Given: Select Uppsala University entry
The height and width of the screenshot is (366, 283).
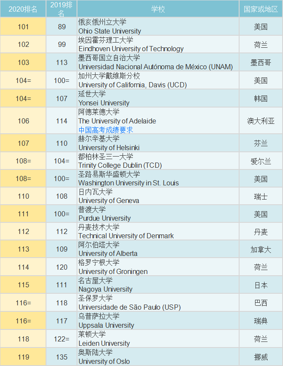Looking at the screenshot, I should coord(107,325).
